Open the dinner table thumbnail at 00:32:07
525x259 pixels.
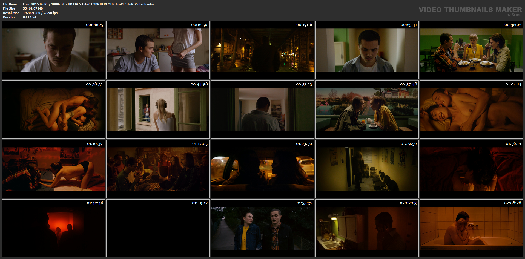tap(472, 50)
